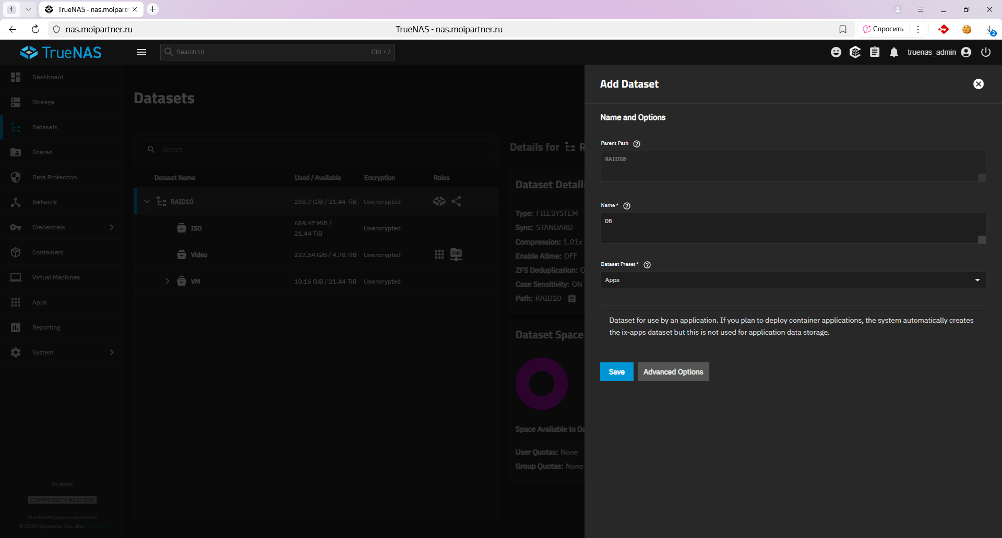The width and height of the screenshot is (1002, 538).
Task: Toggle the sidebar hamburger menu
Action: pyautogui.click(x=141, y=52)
